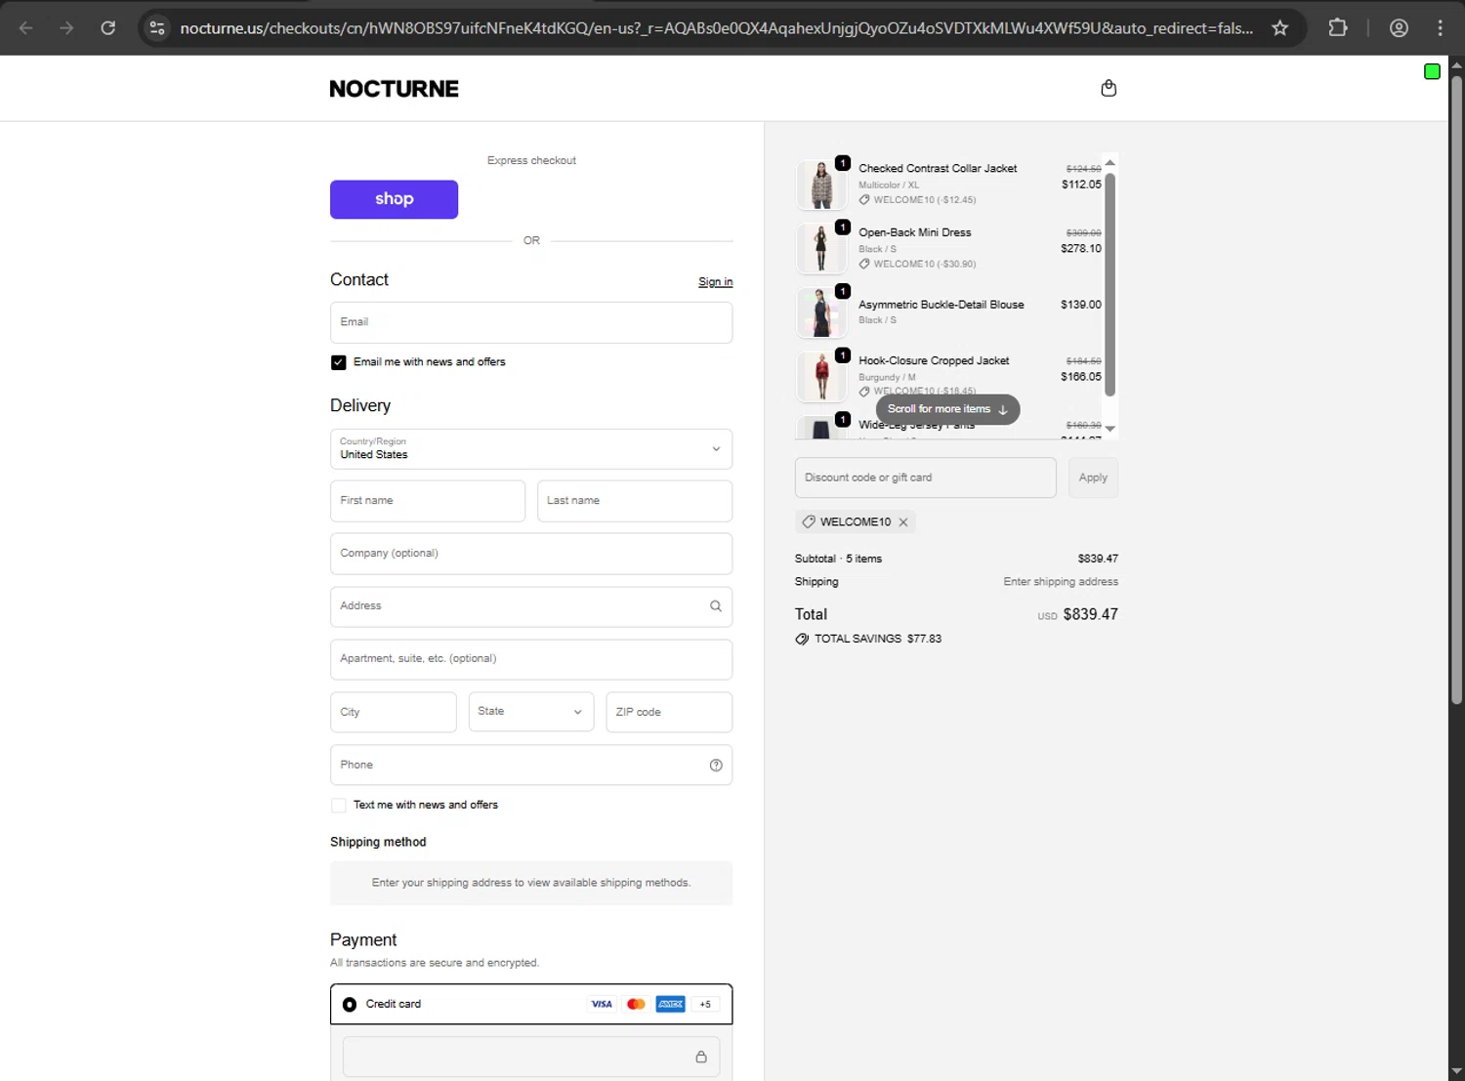1465x1081 pixels.
Task: Click the phone field help question icon
Action: point(716,766)
